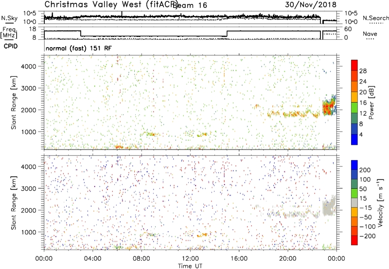389x269 pixels.
Task: Click "Slant Range [km]" label of velocity panel
Action: coord(14,202)
